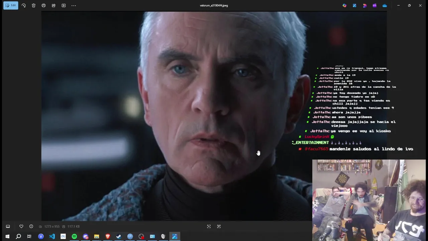Screen dimensions: 428x241
Task: Open the blue monitor app on taskbar
Action: pyautogui.click(x=152, y=236)
